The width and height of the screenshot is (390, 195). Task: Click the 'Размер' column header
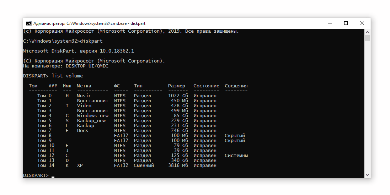[177, 86]
